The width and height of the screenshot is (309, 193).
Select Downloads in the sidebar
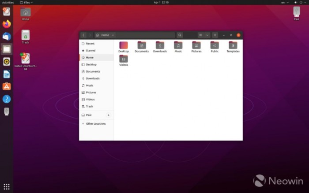tap(96, 78)
